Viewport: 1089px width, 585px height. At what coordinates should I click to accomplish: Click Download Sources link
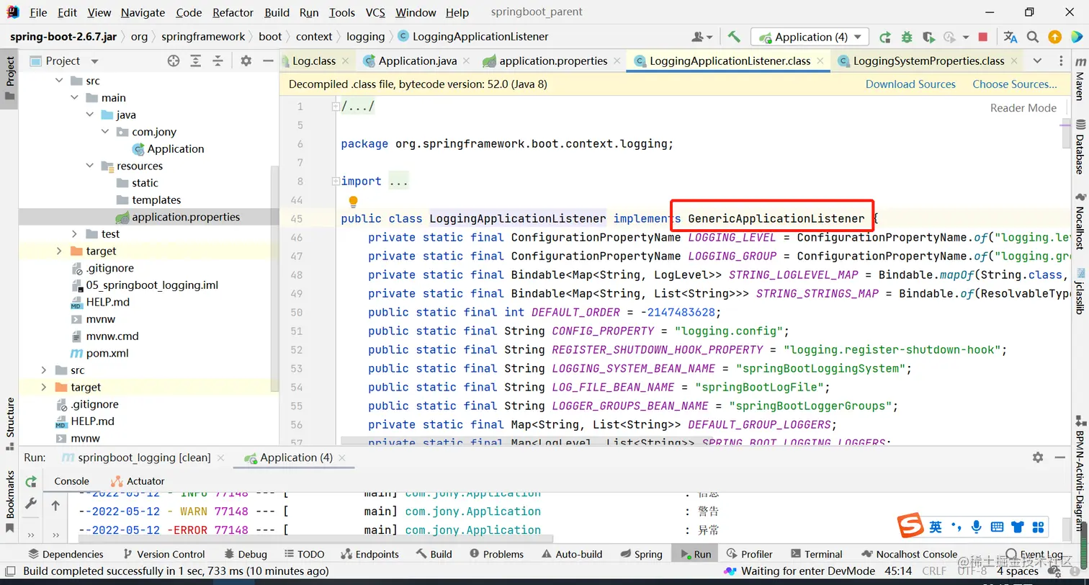tap(910, 84)
